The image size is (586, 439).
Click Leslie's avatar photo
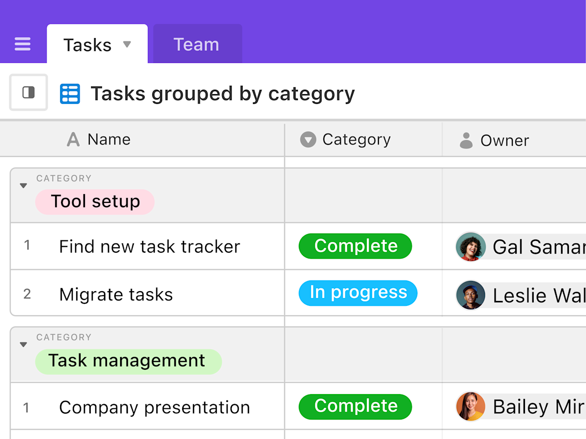(x=470, y=295)
